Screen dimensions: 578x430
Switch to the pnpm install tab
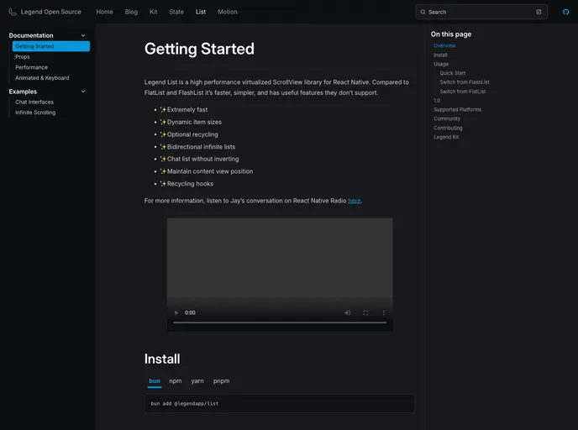tap(221, 381)
